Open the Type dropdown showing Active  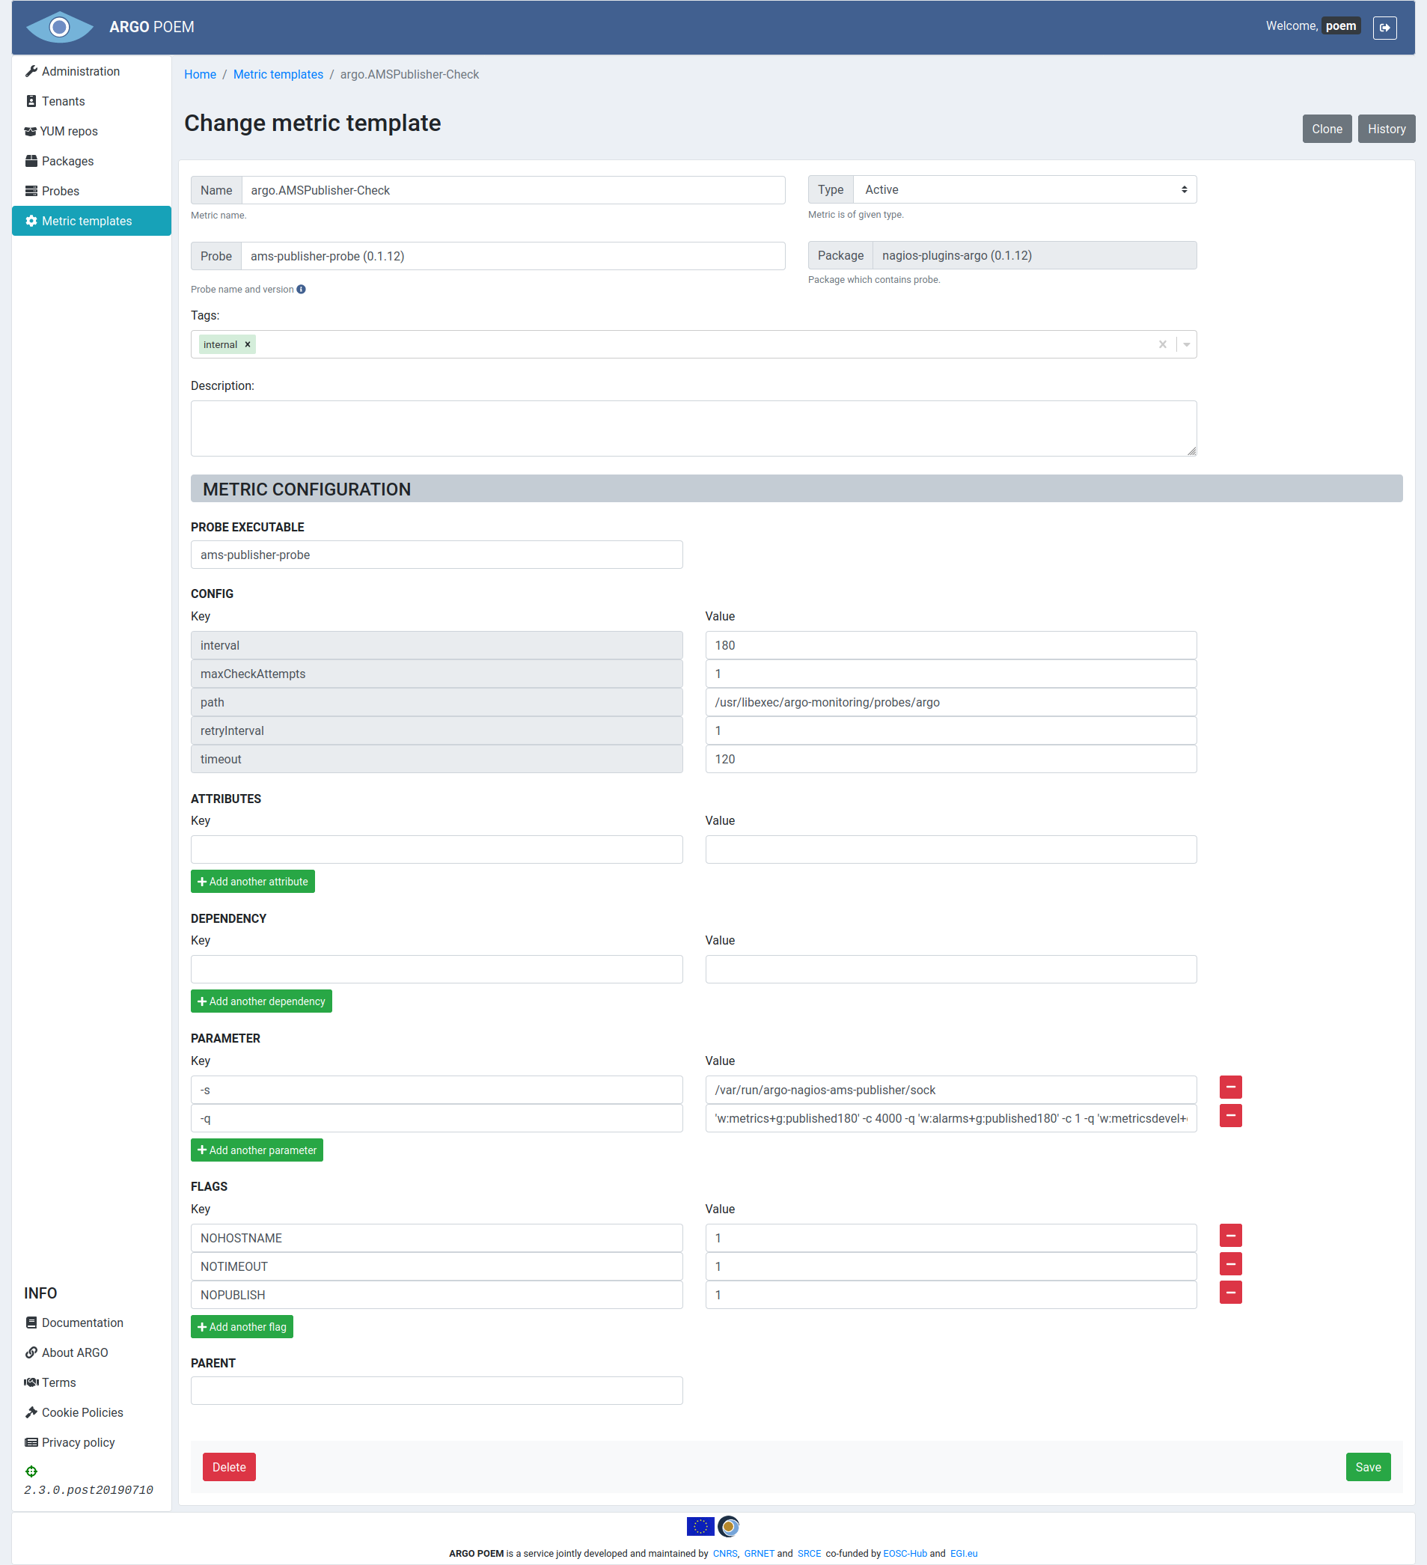point(1024,189)
